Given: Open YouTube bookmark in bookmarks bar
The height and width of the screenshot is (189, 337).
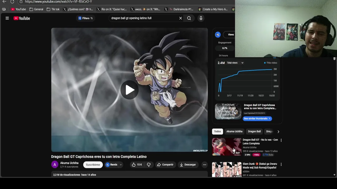Looking at the screenshot, I should (x=18, y=9).
